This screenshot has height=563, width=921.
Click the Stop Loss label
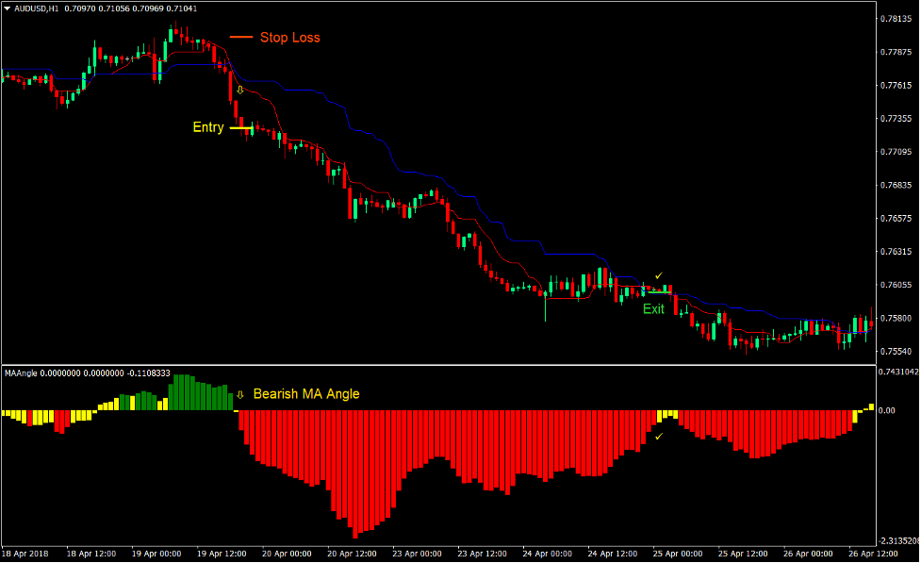click(291, 39)
